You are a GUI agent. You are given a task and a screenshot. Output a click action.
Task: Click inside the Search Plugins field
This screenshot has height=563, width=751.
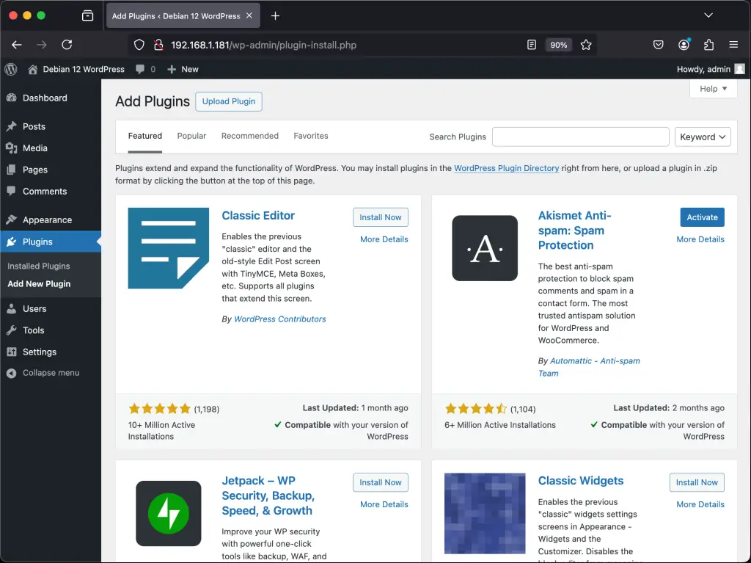579,137
